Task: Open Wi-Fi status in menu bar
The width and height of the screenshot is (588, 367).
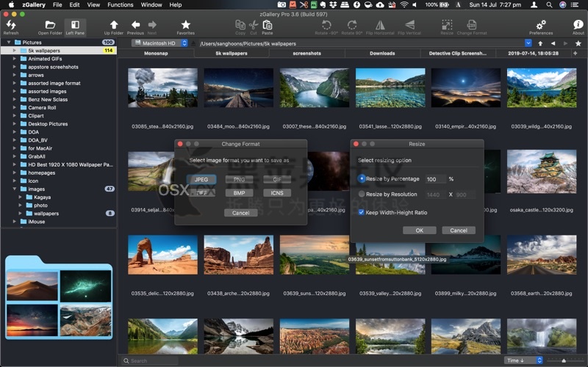Action: coord(404,5)
